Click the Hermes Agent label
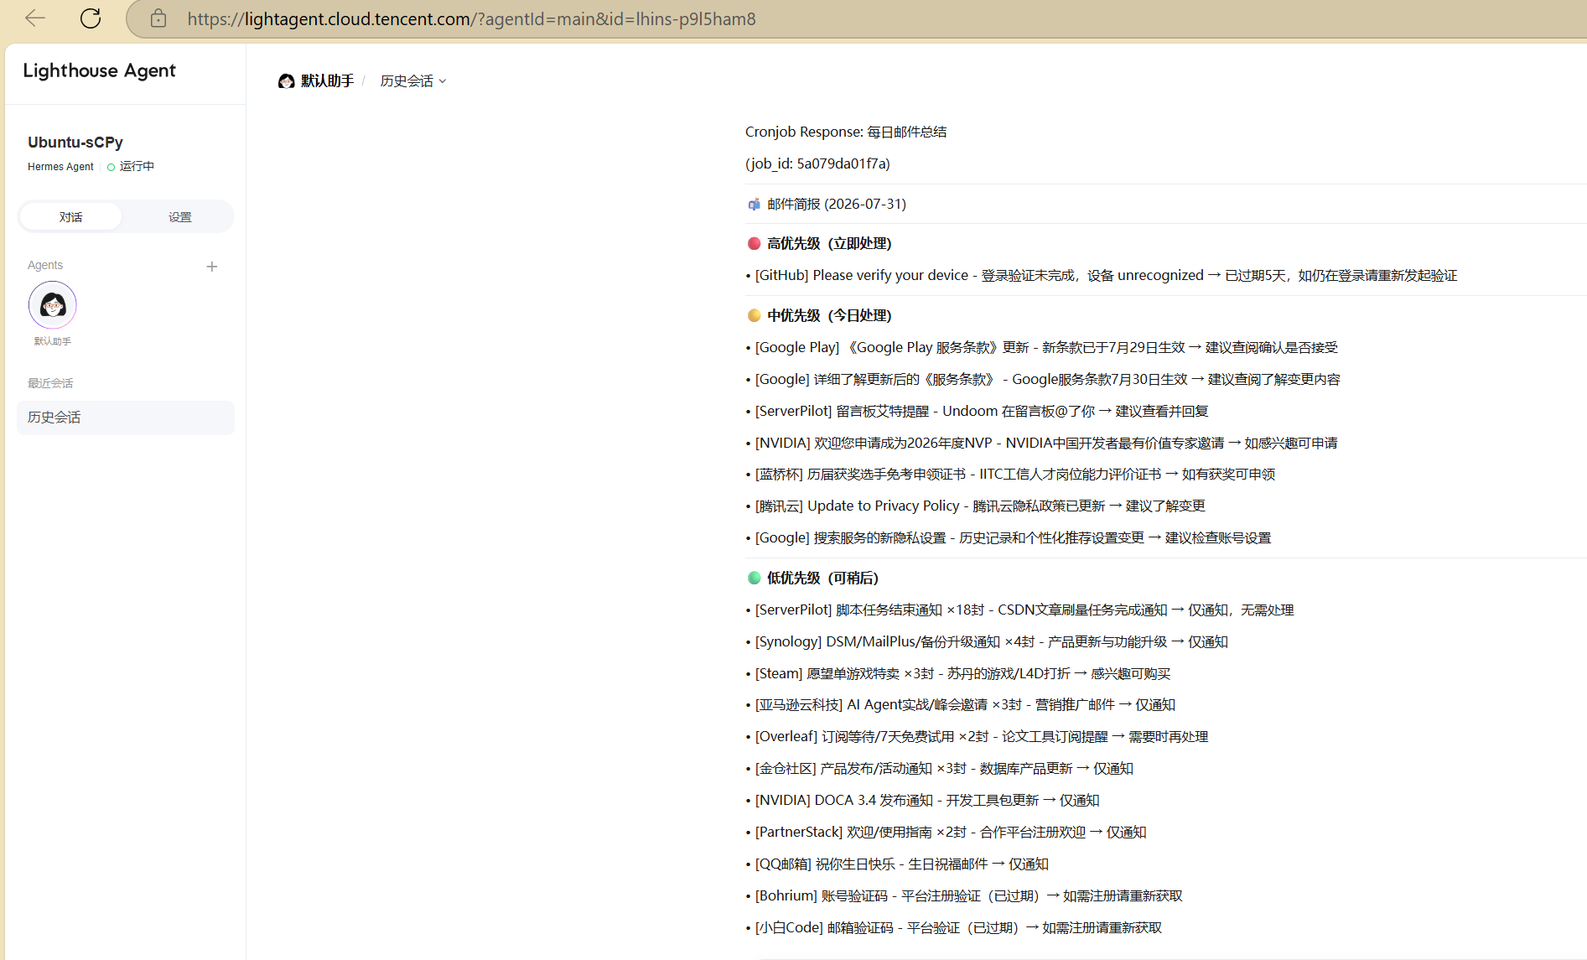 click(x=60, y=167)
